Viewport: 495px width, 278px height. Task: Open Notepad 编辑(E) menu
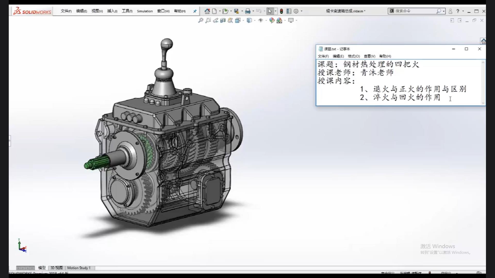[x=338, y=56]
